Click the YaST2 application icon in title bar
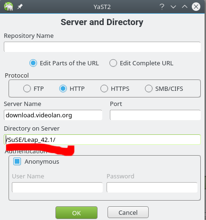Image resolution: width=206 pixels, height=220 pixels. [x=9, y=7]
